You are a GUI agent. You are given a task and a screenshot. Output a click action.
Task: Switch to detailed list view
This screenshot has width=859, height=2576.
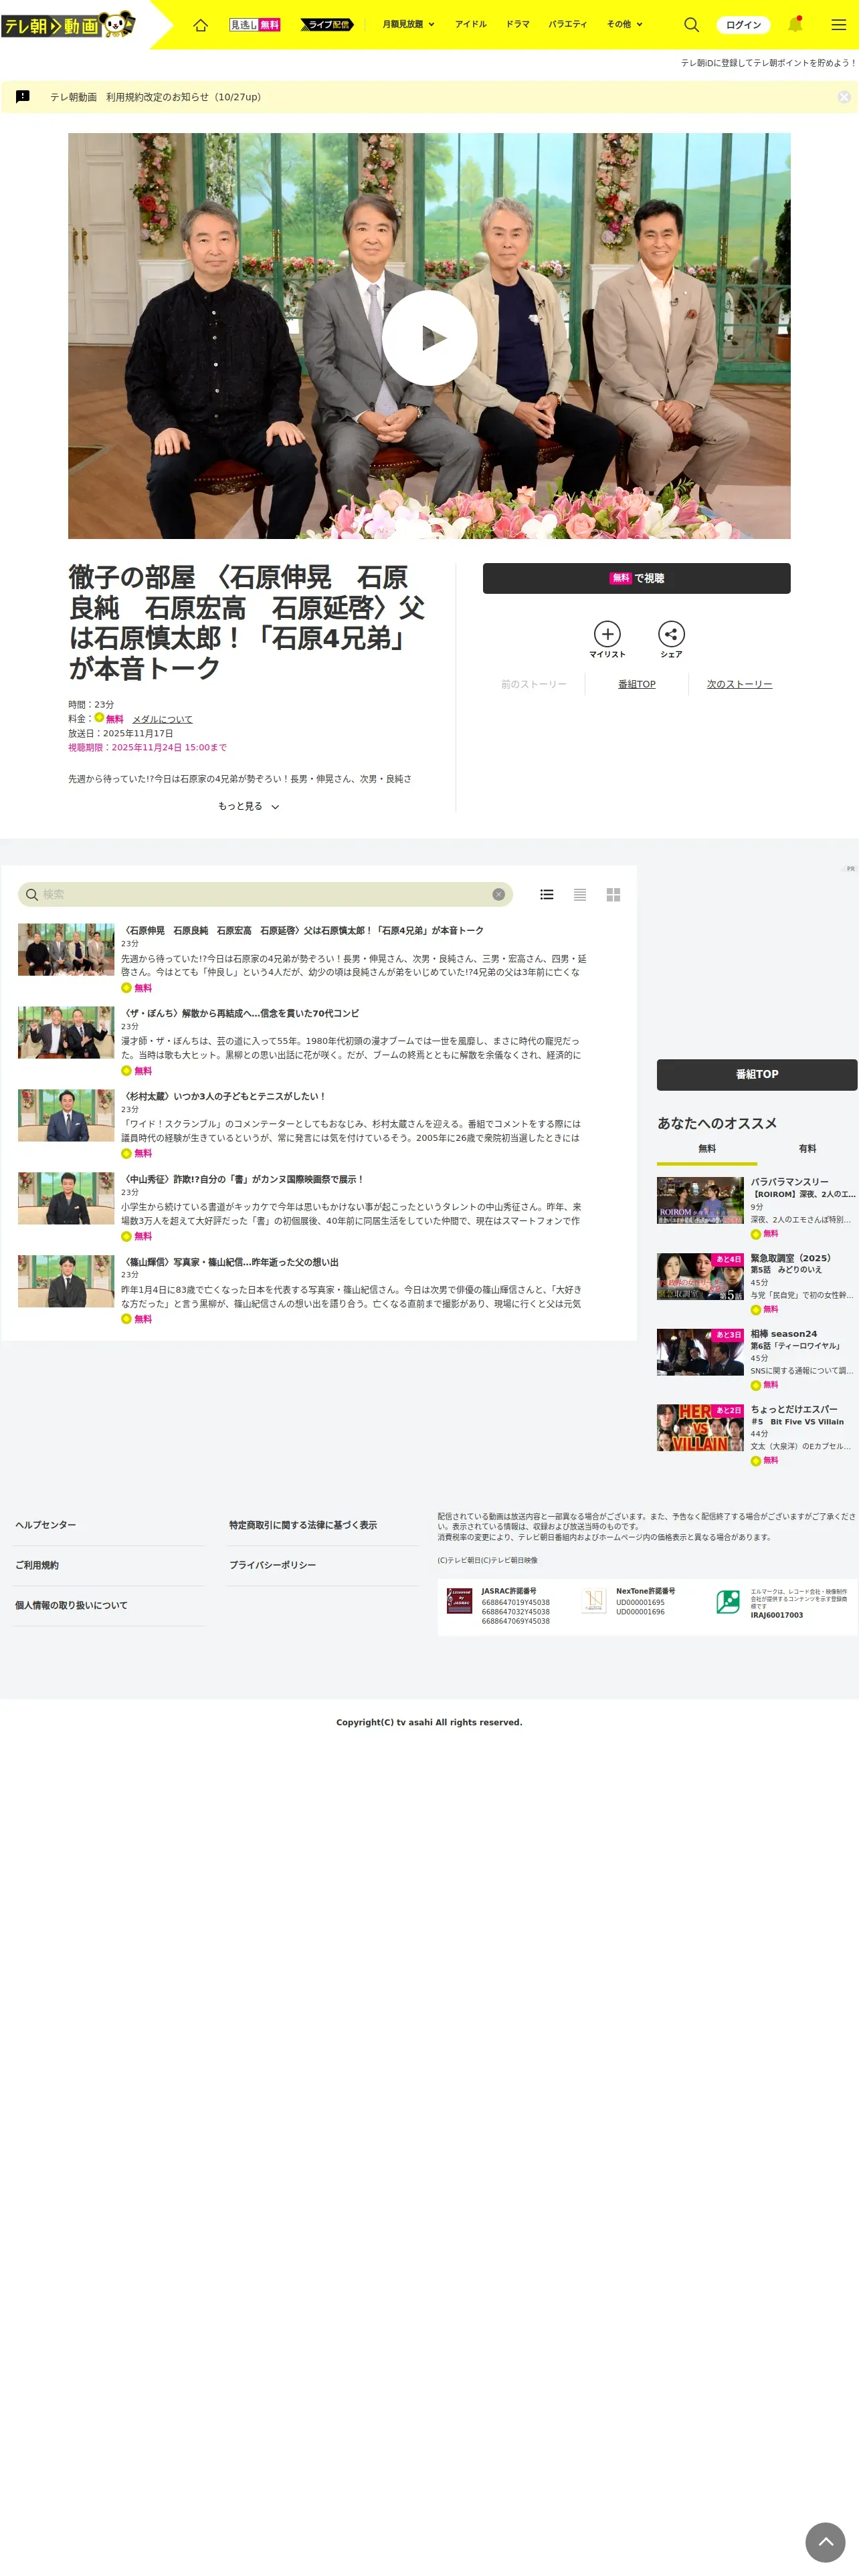[x=547, y=894]
